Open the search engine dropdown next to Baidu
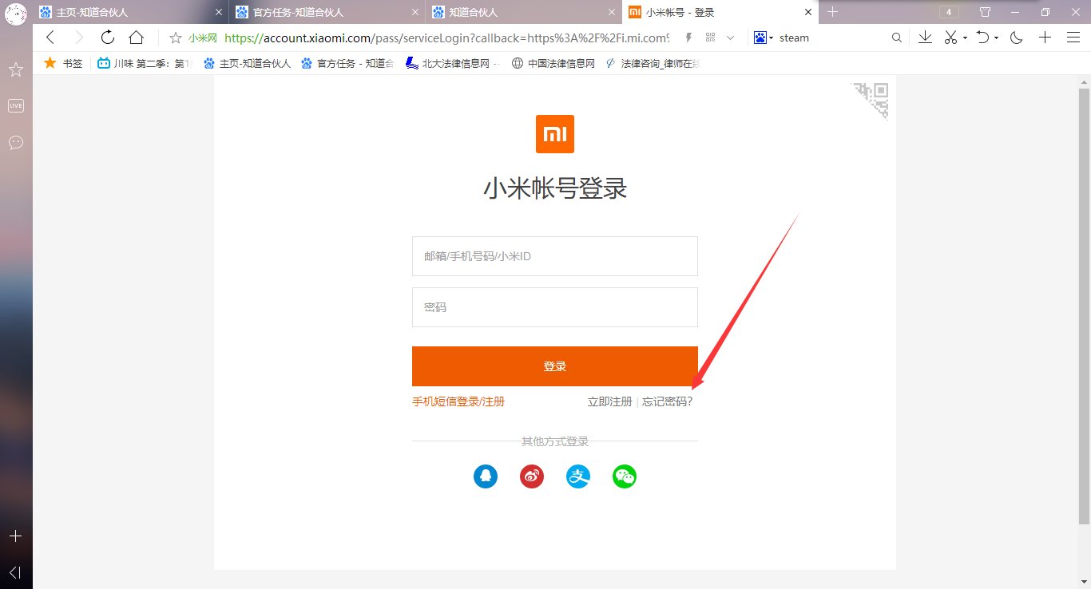 click(771, 38)
